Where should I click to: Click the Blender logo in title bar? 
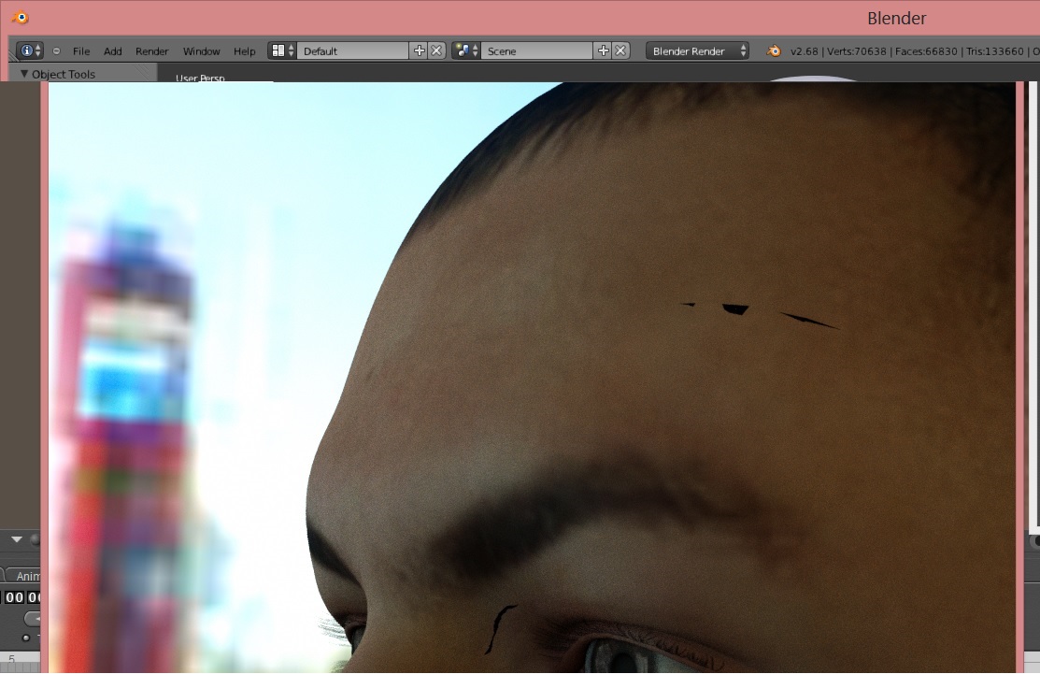(x=21, y=18)
